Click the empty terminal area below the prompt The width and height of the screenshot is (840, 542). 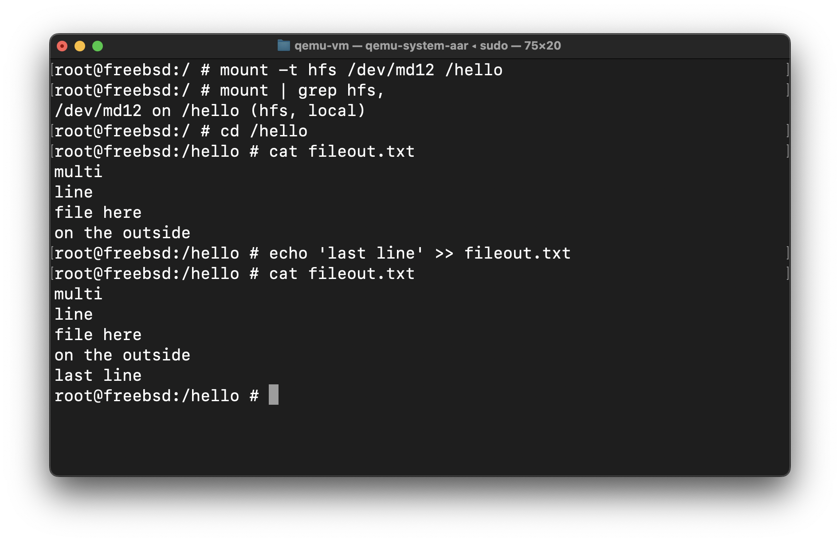pos(420,441)
